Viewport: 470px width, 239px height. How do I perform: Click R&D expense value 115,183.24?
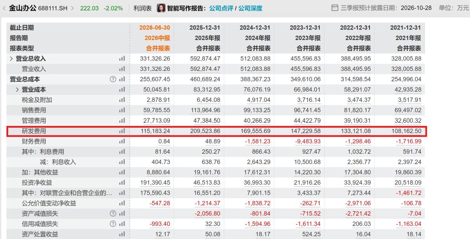[155, 131]
